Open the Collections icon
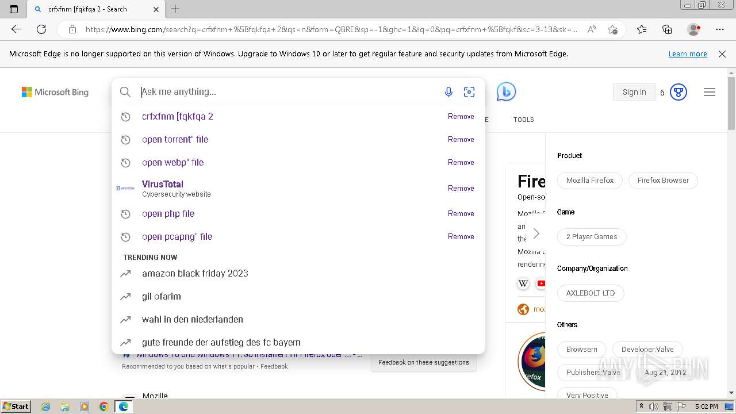 667,29
